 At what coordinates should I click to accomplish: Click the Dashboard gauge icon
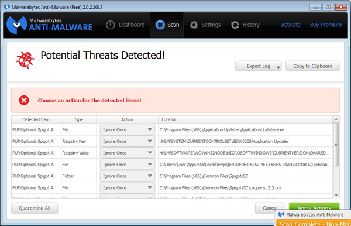click(110, 25)
